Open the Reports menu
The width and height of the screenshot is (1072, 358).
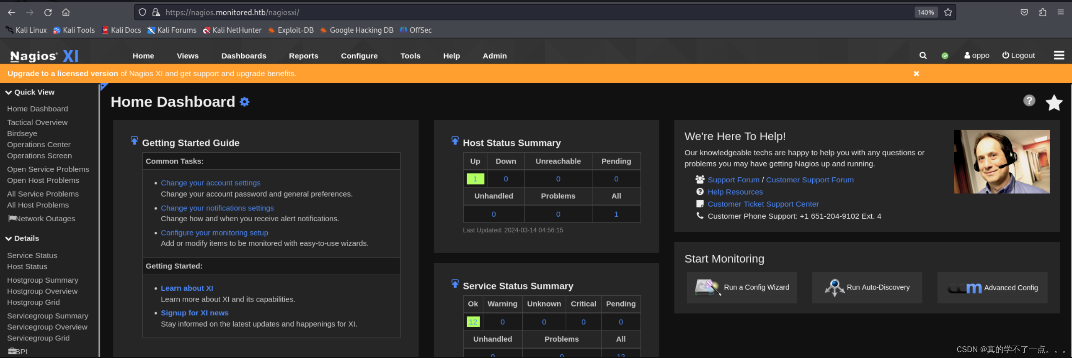(x=304, y=56)
